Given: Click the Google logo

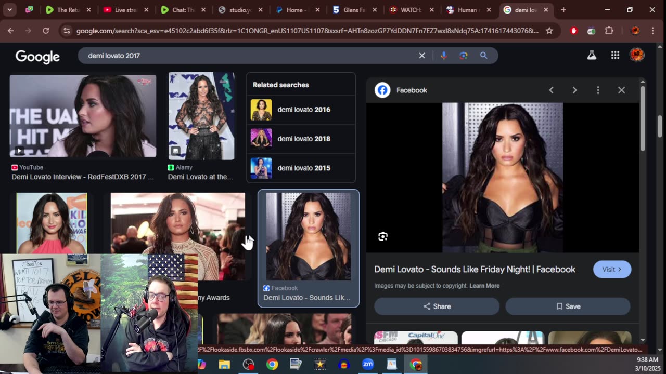Looking at the screenshot, I should [37, 56].
